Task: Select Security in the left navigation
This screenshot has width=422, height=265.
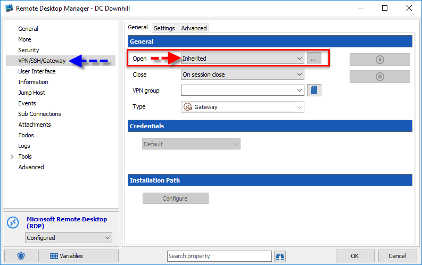Action: (29, 50)
